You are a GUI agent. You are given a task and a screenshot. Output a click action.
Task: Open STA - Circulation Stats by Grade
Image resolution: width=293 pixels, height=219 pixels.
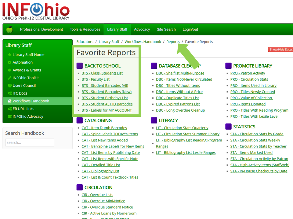[257, 134]
